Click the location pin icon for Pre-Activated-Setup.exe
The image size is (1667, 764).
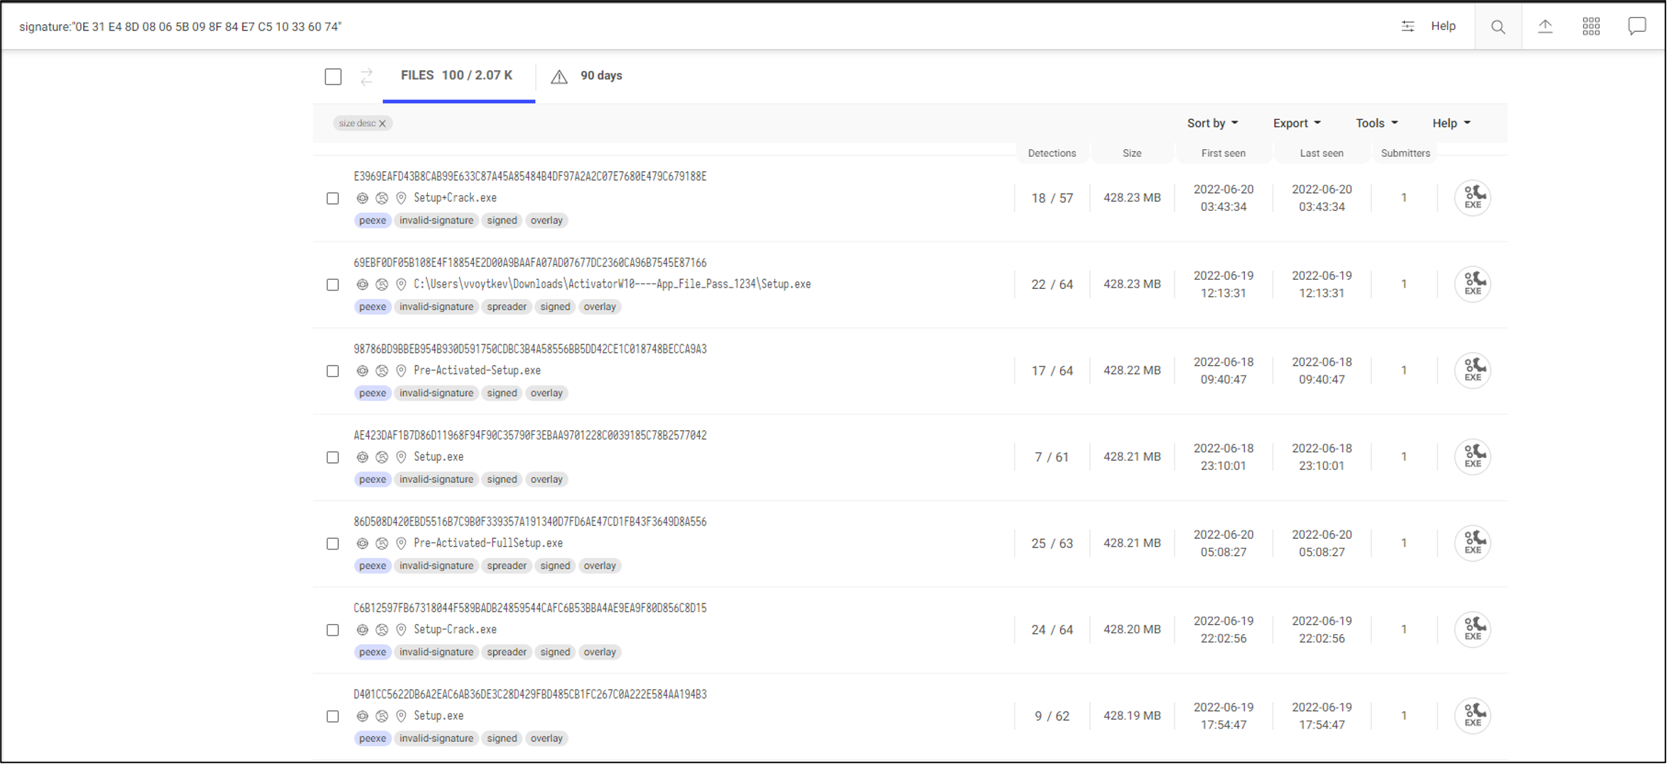(401, 371)
